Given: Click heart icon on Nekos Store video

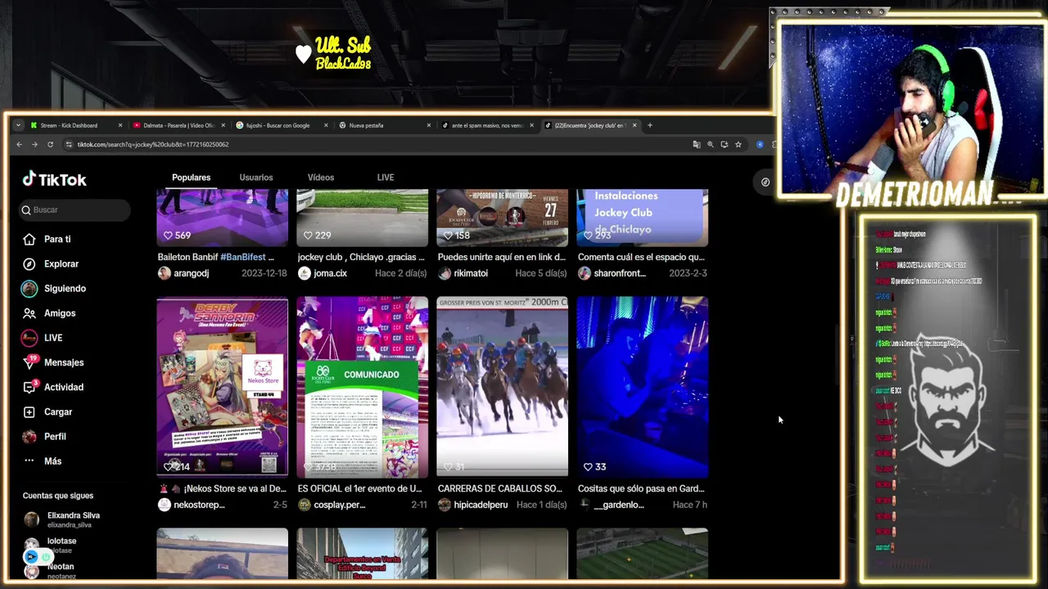Looking at the screenshot, I should tap(168, 466).
